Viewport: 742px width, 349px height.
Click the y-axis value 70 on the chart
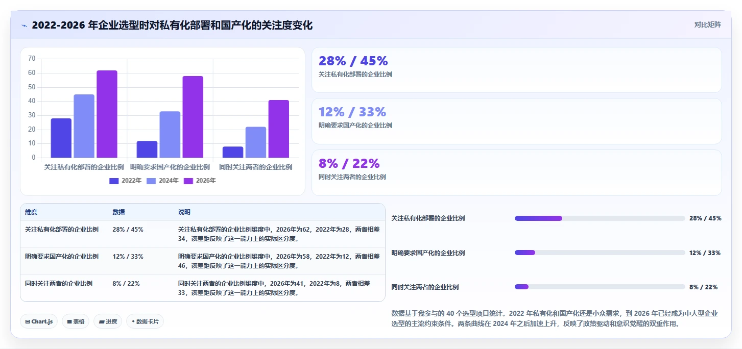pyautogui.click(x=32, y=59)
